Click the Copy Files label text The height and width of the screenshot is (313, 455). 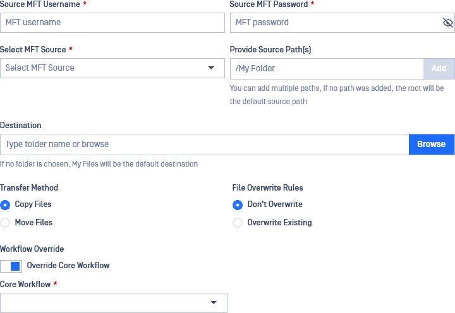33,204
